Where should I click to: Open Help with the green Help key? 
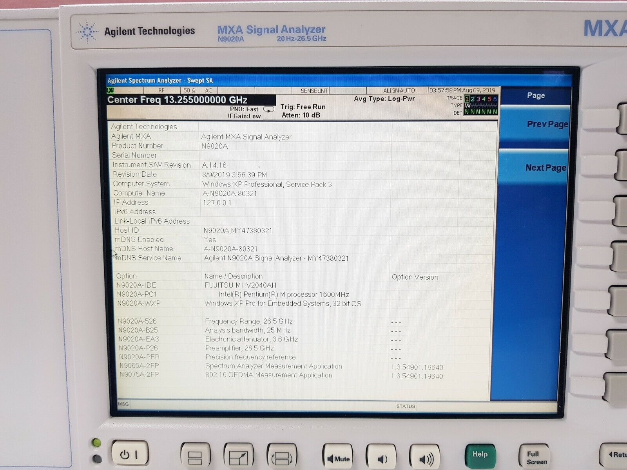tap(480, 455)
